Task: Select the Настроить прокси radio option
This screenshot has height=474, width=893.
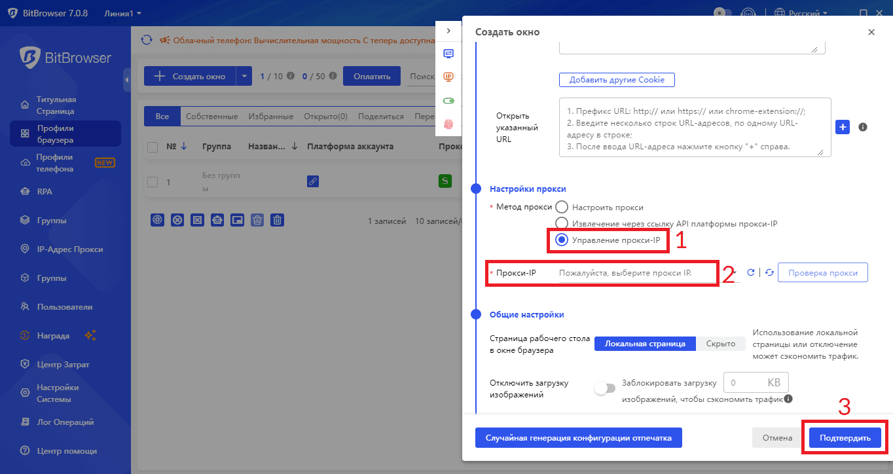Action: coord(562,207)
